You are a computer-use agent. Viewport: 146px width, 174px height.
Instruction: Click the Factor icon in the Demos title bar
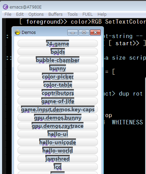(18, 33)
